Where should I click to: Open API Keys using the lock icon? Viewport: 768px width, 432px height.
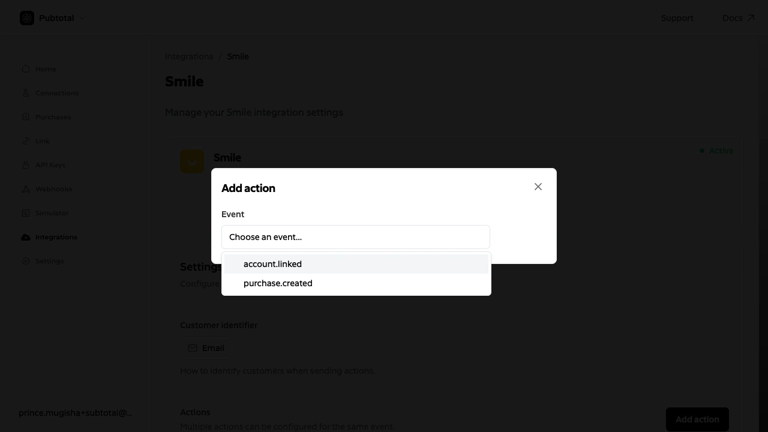(26, 165)
